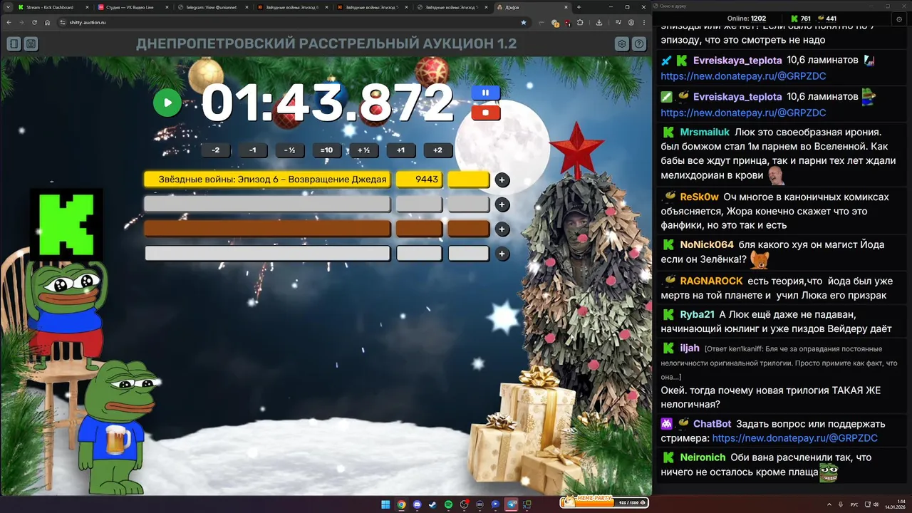Open donatepay link under first Evreiskaya_teplota message

click(x=743, y=76)
